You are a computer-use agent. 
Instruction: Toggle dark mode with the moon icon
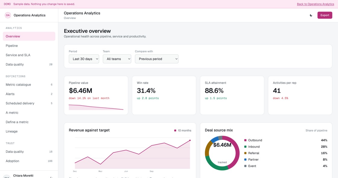311,15
